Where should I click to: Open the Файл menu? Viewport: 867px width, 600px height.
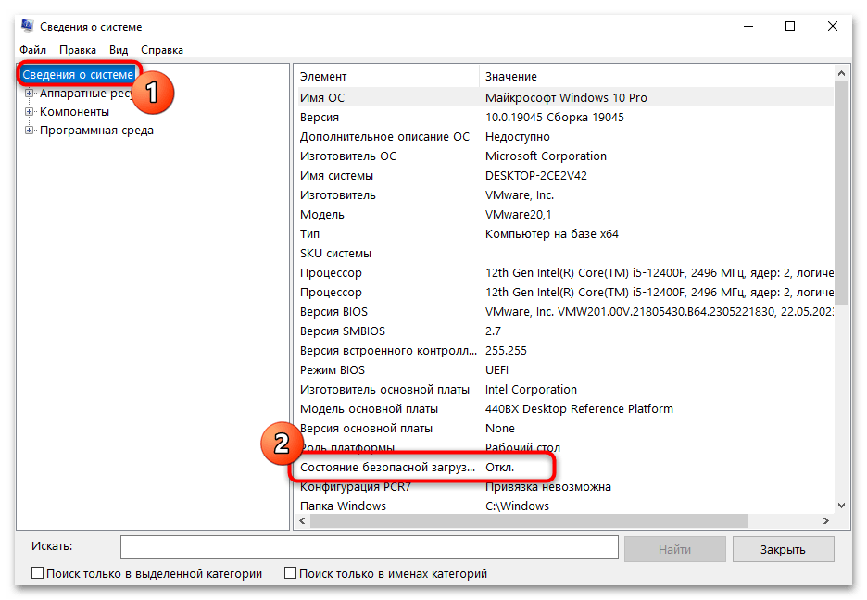coord(31,49)
